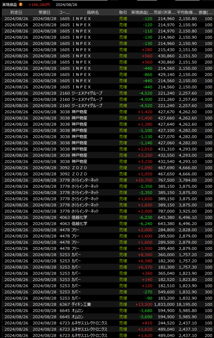Click the 平均取得 column header
This screenshot has height=338, width=214.
[x=187, y=12]
